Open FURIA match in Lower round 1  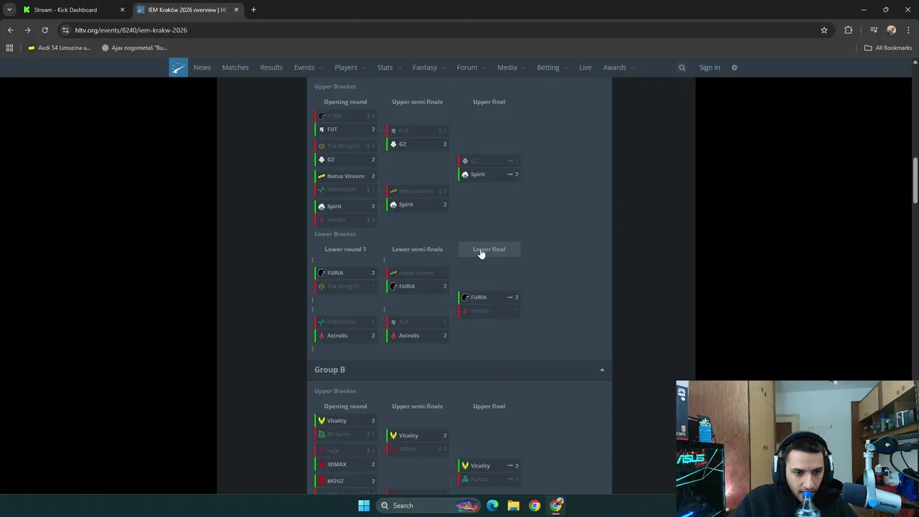click(x=346, y=273)
